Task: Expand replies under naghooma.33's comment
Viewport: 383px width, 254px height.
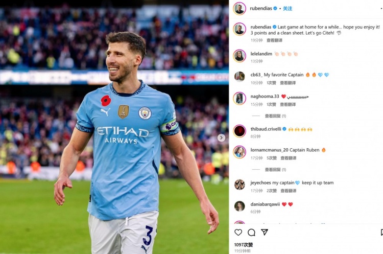Action: pos(276,116)
